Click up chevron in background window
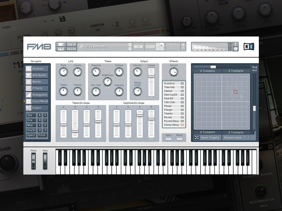The image size is (282, 211). coord(45,21)
